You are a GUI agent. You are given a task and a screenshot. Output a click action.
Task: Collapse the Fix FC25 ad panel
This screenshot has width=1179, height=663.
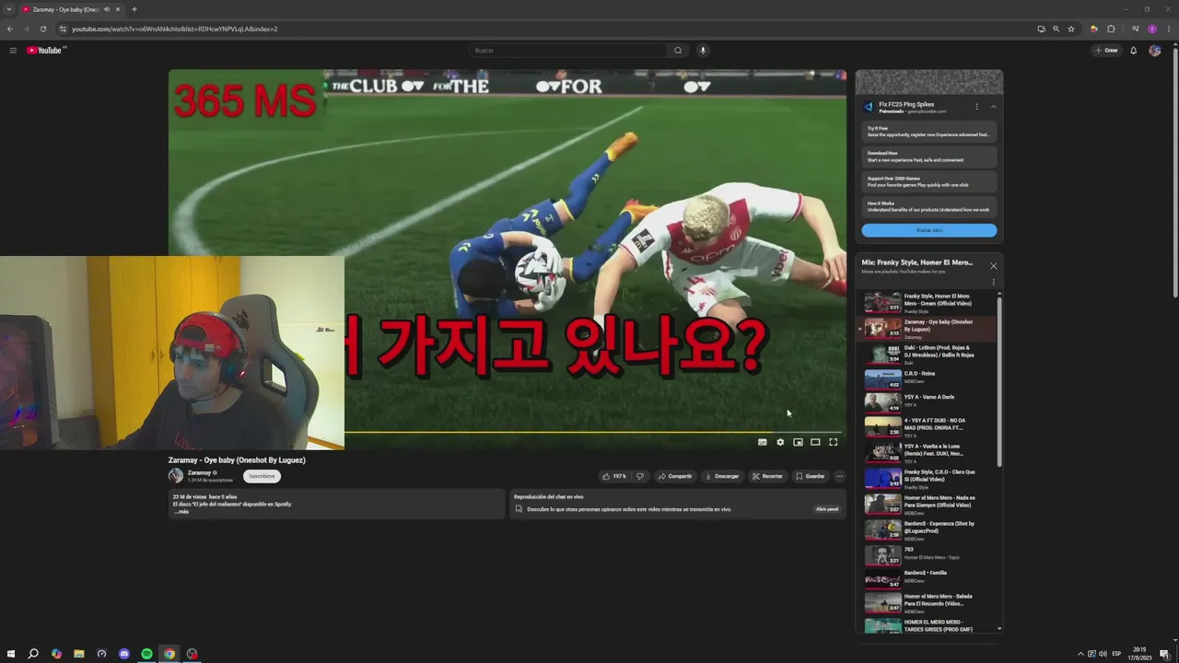[x=993, y=107]
